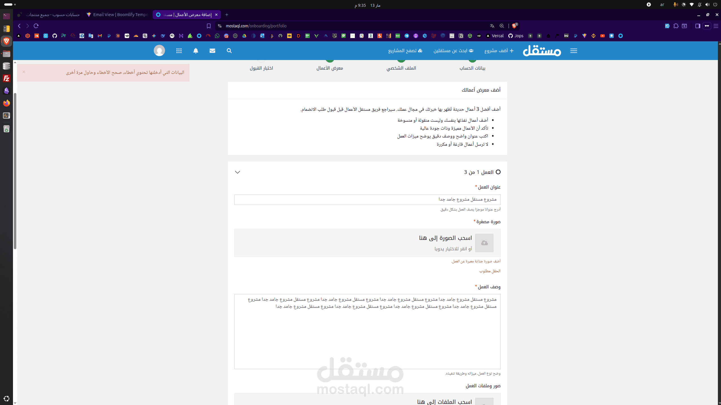Open the Brave main menu icon
Viewport: 721px width, 405px height.
(x=716, y=26)
